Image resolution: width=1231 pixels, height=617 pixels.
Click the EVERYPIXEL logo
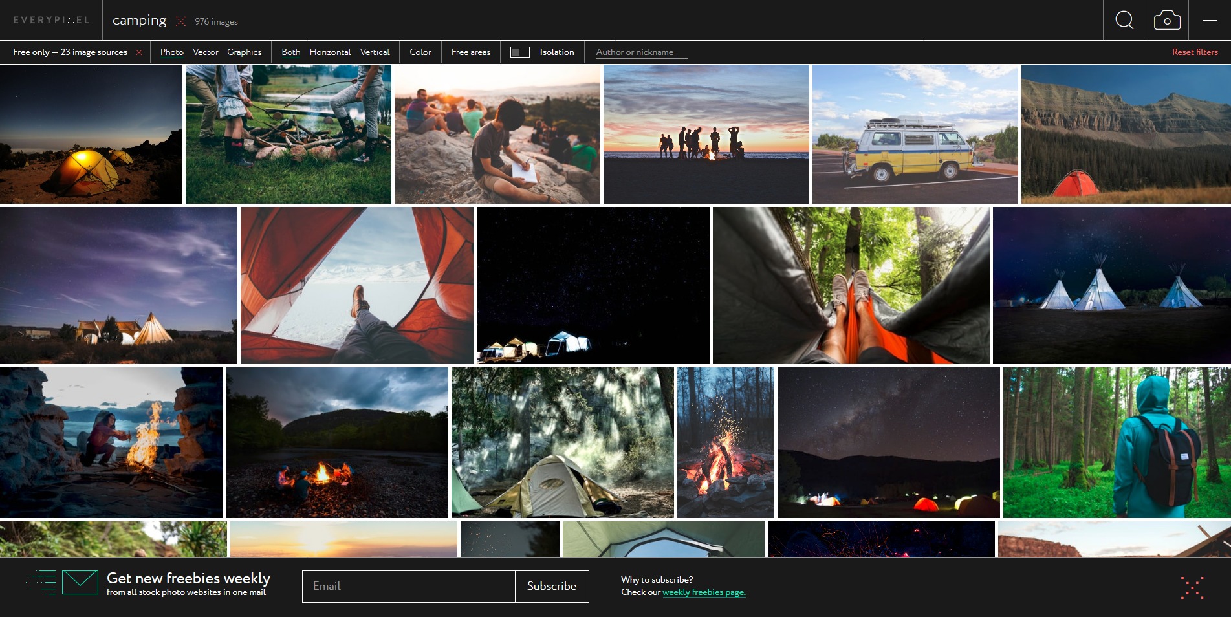click(x=52, y=20)
